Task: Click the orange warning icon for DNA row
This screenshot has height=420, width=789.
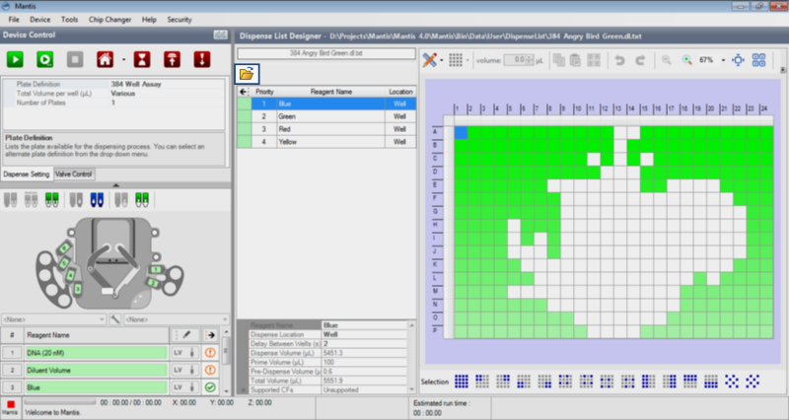Action: (210, 353)
